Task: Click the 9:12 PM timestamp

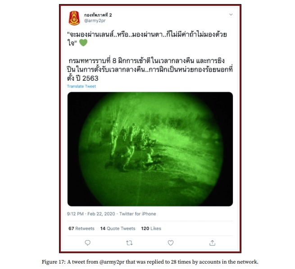Action: tap(75, 214)
